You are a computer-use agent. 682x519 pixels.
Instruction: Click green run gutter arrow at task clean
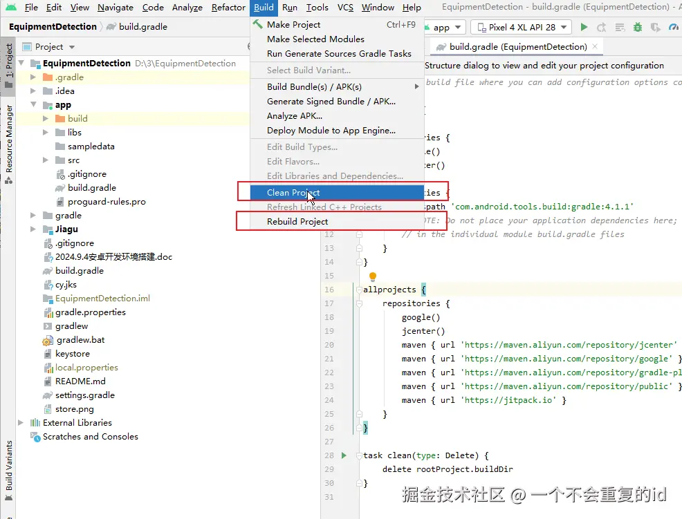344,455
